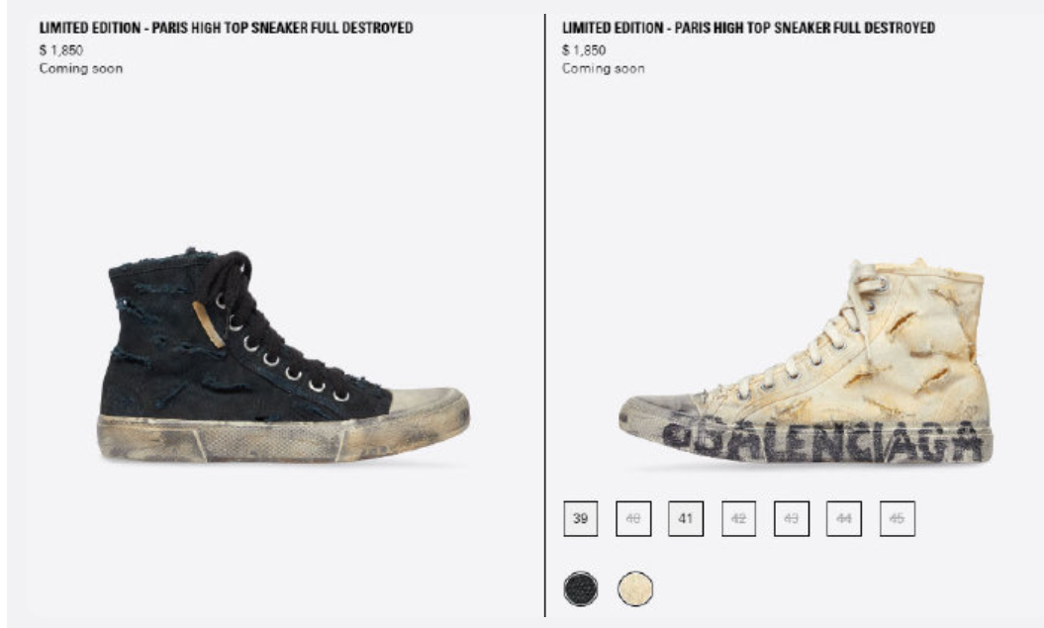Select size 39
1044x628 pixels.
coord(581,518)
